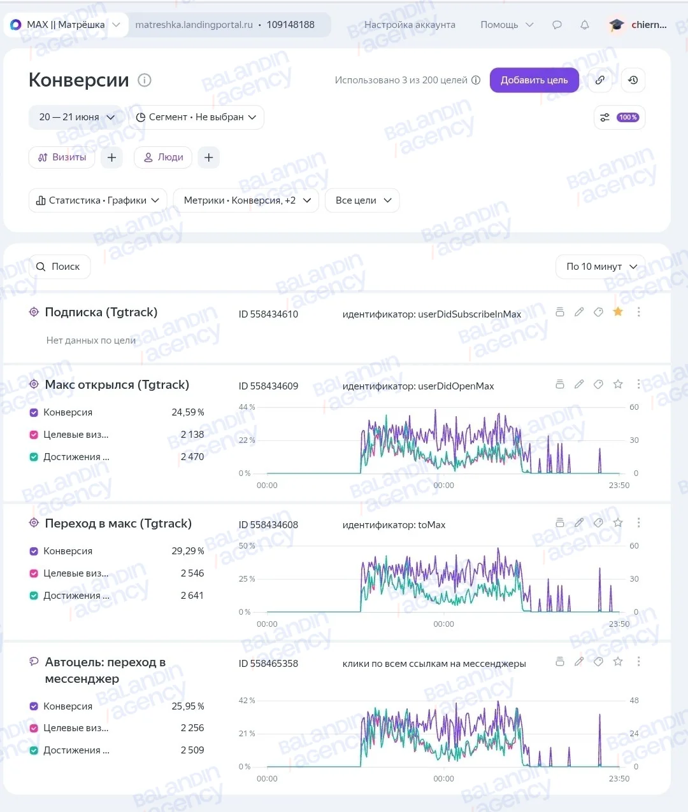
Task: Open sampling settings sliders showing 100%
Action: tap(619, 117)
